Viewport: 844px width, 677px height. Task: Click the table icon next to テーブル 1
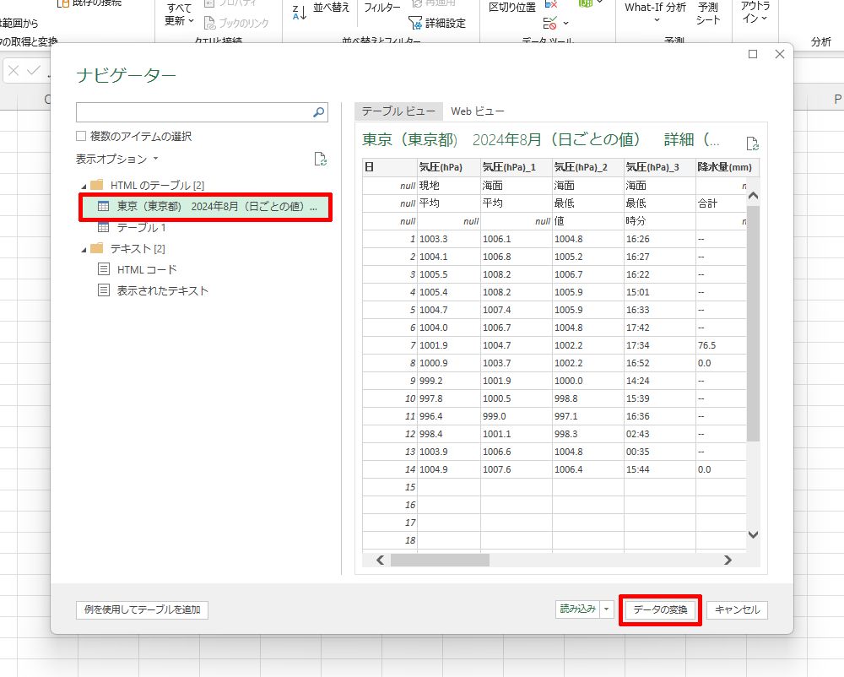point(103,227)
